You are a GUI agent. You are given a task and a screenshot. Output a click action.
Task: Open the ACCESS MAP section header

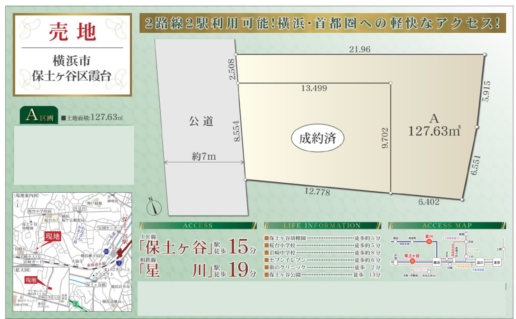pos(447,225)
